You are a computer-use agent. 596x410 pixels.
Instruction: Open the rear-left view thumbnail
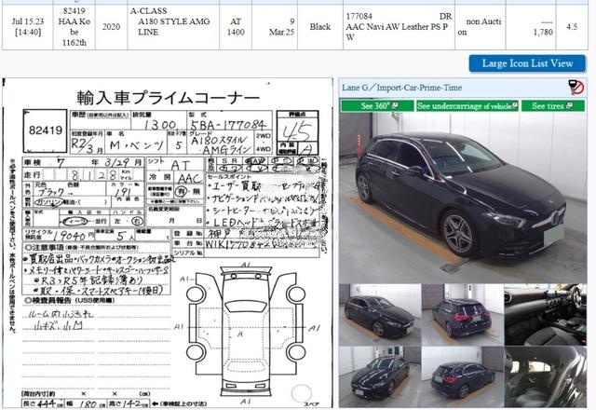pos(462,313)
